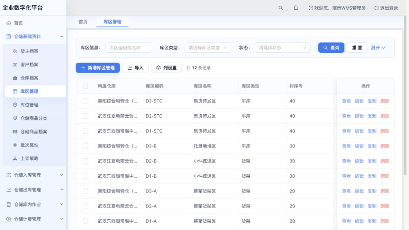Check the box for row D1-B
Screen dimensions: 409x230
click(x=86, y=176)
